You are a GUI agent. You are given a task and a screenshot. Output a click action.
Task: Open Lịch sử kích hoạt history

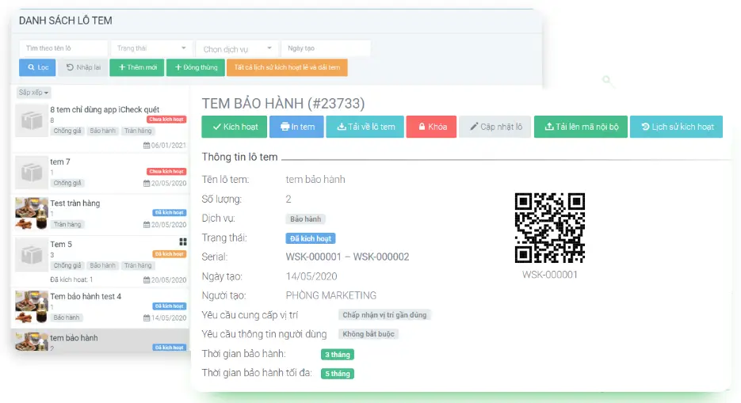[x=676, y=127]
